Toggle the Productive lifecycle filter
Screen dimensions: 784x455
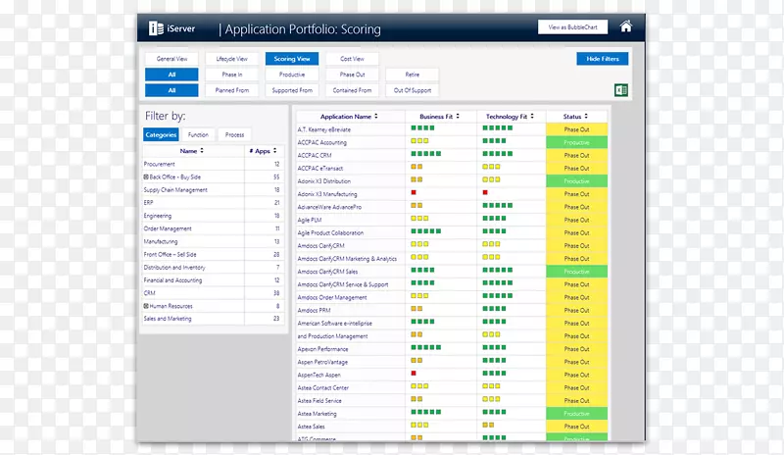click(291, 75)
